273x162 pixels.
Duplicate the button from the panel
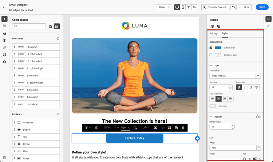click(219, 26)
